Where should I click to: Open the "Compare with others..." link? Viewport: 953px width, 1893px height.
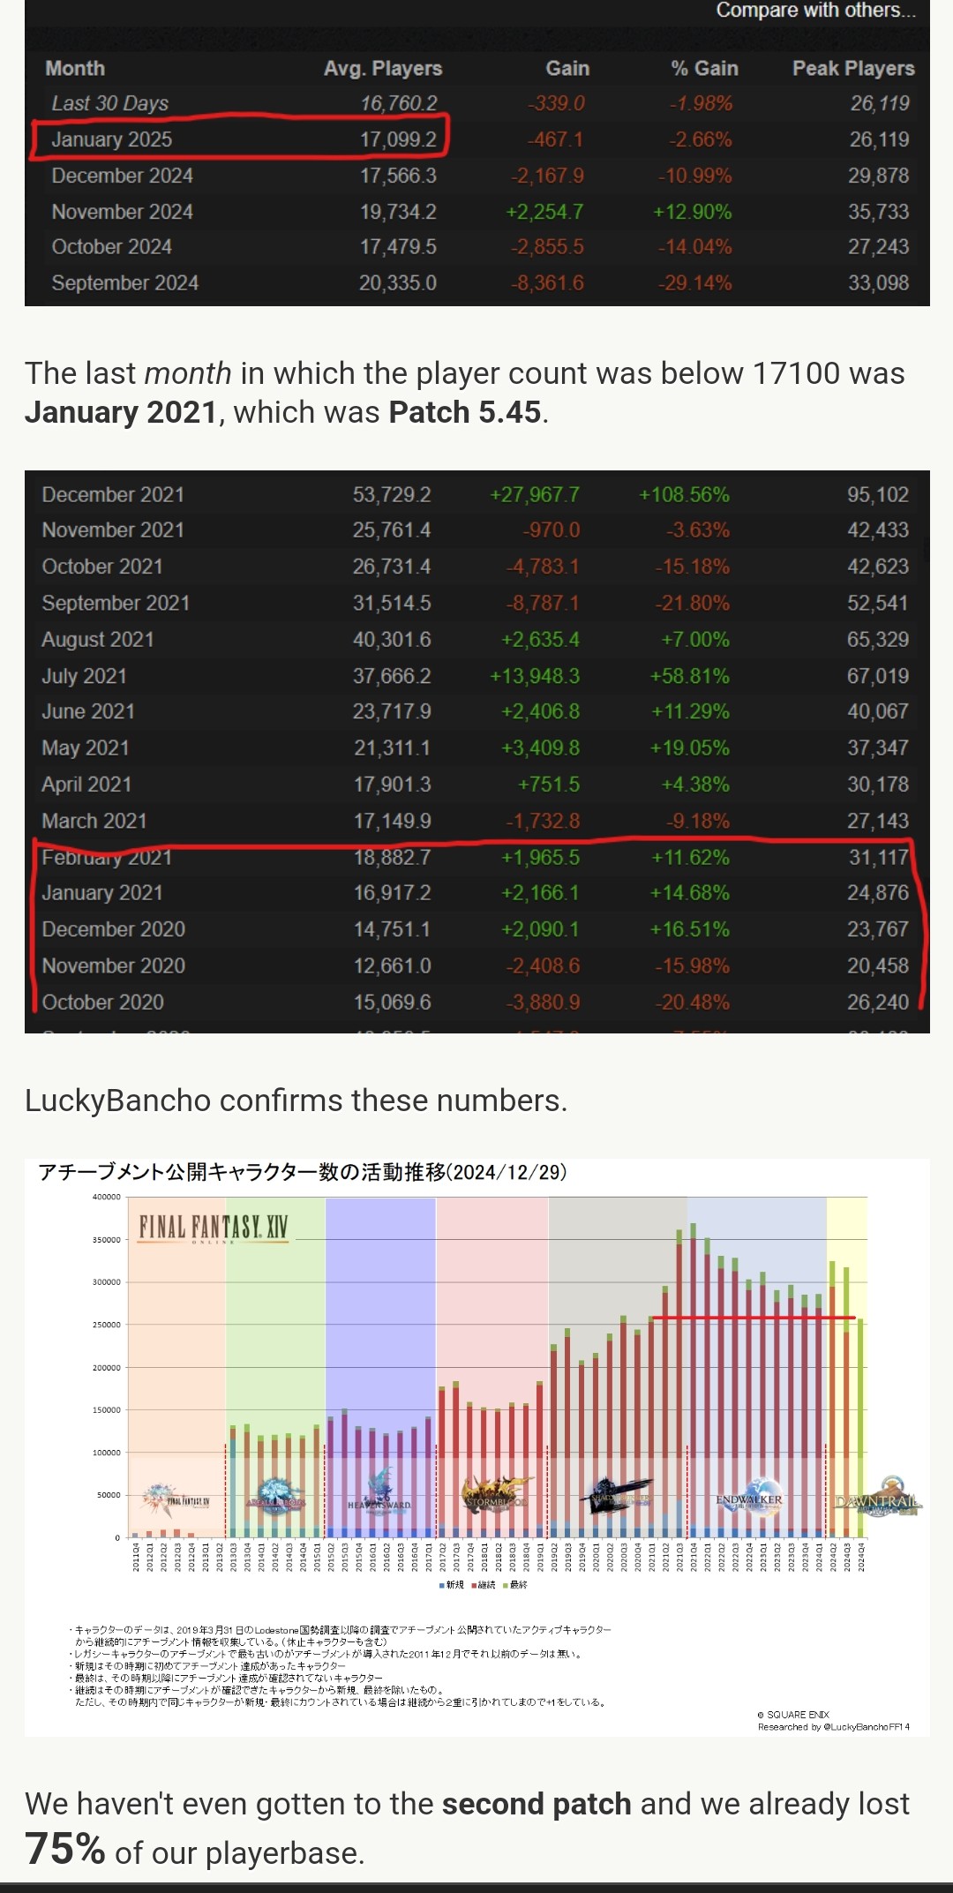815,11
